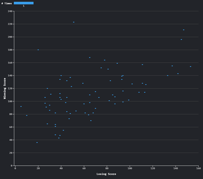Click the 240 tick label on y-axis
The image size is (203, 179).
(10, 11)
